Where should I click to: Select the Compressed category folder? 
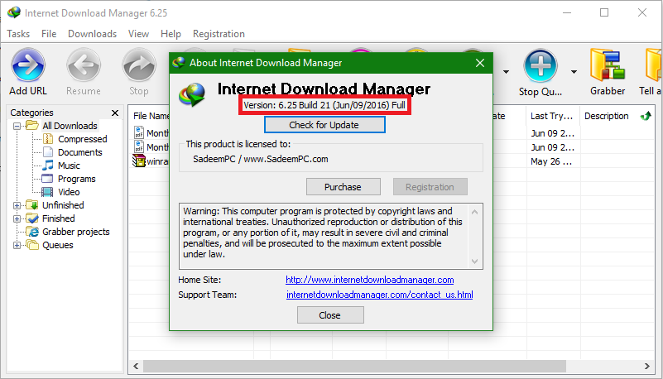tap(49, 139)
